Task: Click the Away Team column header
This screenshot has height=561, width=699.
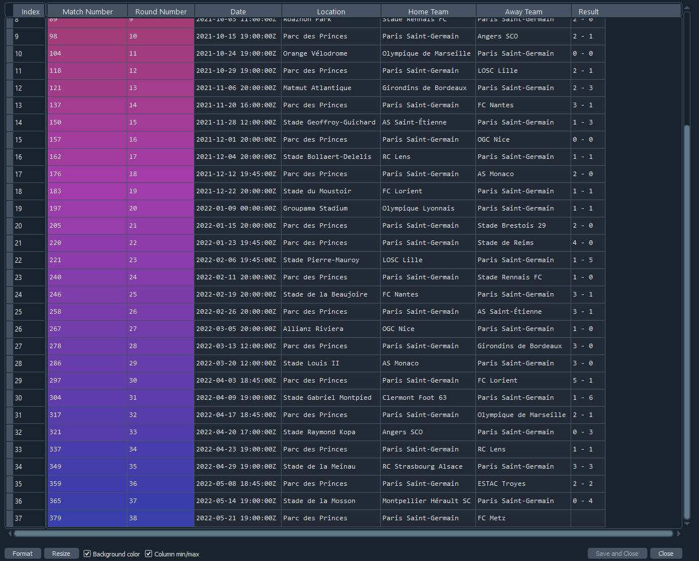Action: (524, 11)
